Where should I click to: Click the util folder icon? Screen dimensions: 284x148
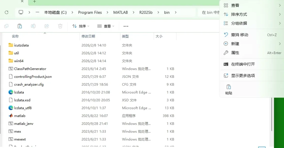(x=11, y=53)
